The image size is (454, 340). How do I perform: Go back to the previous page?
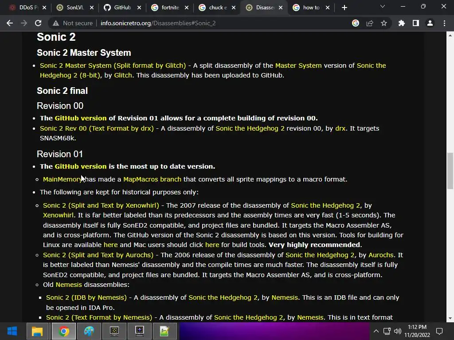[10, 23]
